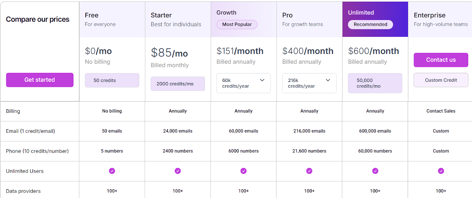Click the chevron arrow in the Pro credits selector
The height and width of the screenshot is (198, 472).
pyautogui.click(x=328, y=80)
